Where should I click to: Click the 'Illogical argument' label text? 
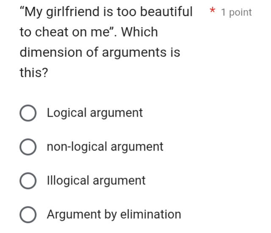tap(96, 181)
